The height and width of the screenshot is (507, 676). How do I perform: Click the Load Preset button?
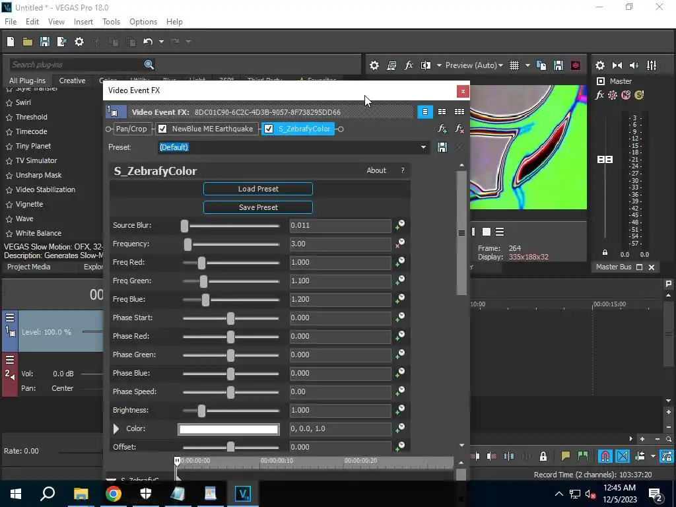point(258,189)
